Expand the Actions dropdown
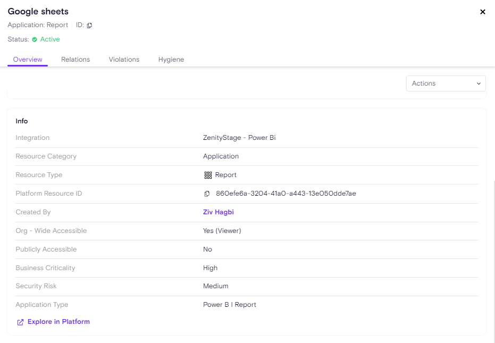This screenshot has height=343, width=495. pos(446,83)
